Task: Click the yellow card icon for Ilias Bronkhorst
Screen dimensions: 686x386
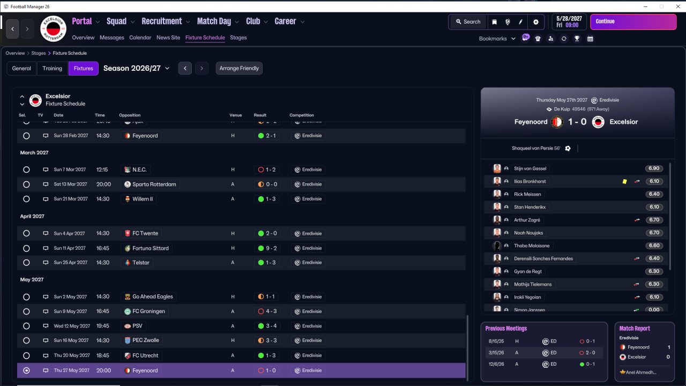Action: [x=624, y=181]
